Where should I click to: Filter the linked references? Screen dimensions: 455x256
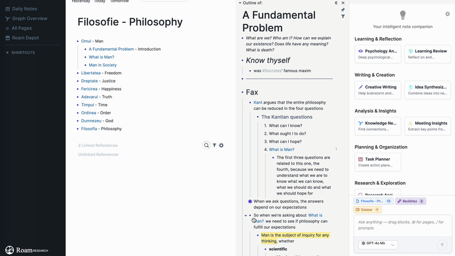point(214,146)
